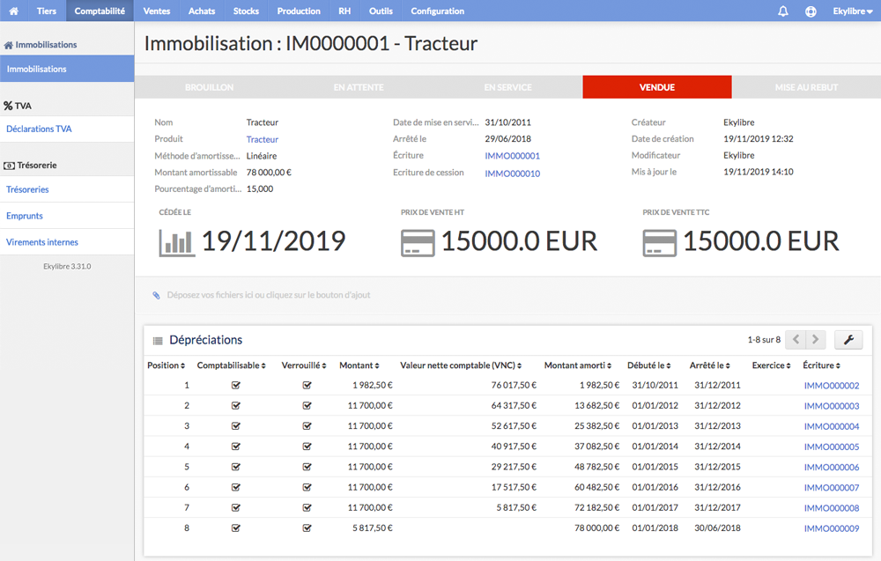Click the help globe icon in top bar
The image size is (881, 561).
[811, 11]
